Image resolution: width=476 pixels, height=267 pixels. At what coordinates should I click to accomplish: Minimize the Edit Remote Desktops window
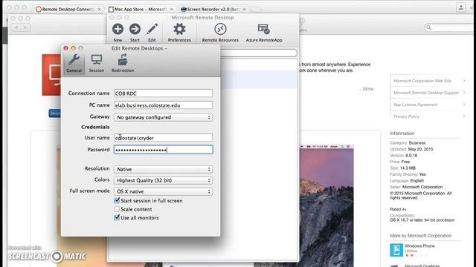pyautogui.click(x=73, y=48)
